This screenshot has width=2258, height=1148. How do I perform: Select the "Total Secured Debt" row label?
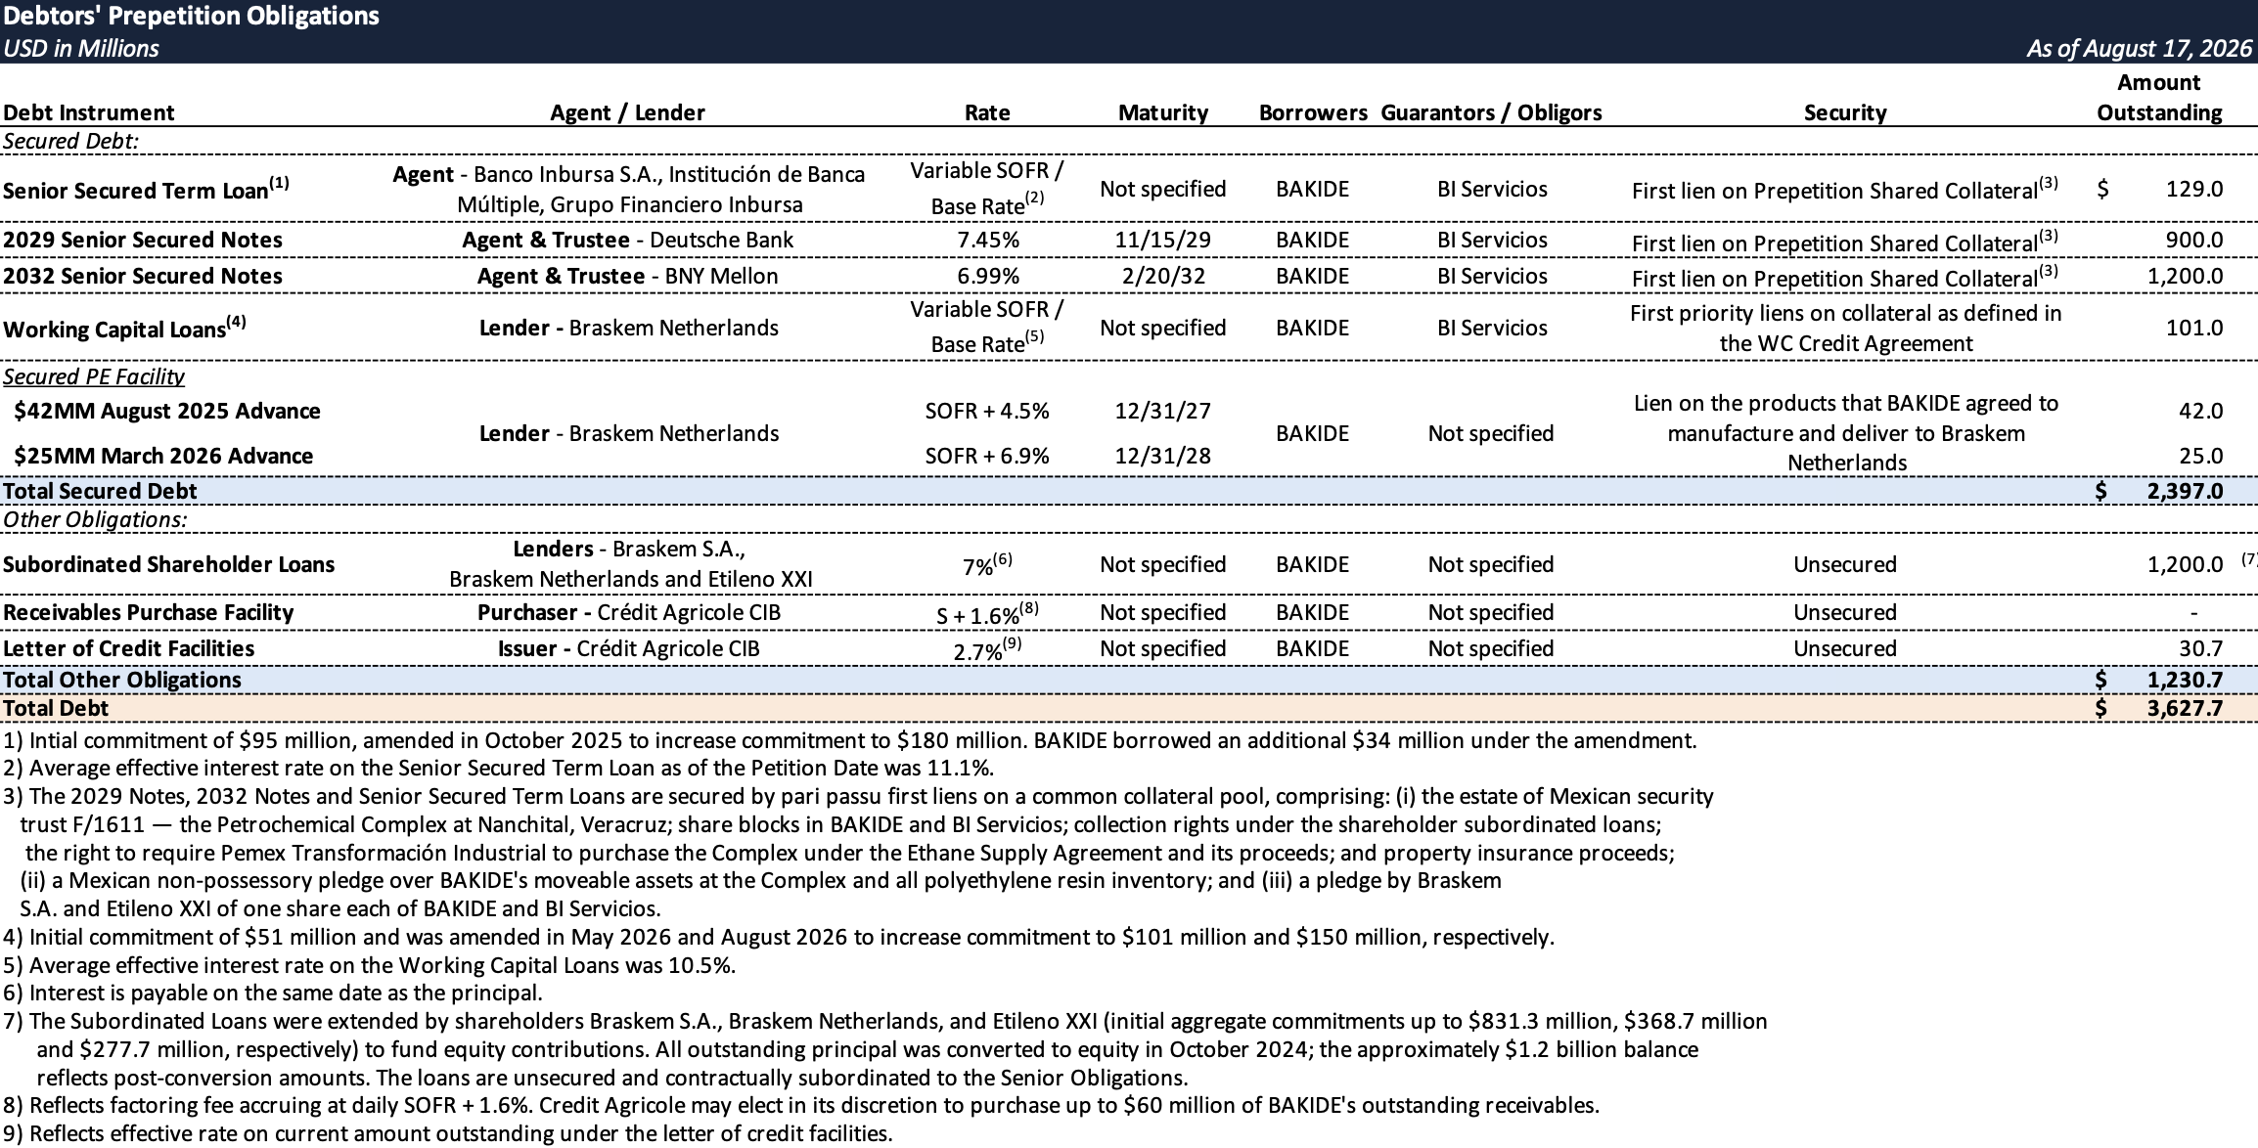tap(100, 491)
